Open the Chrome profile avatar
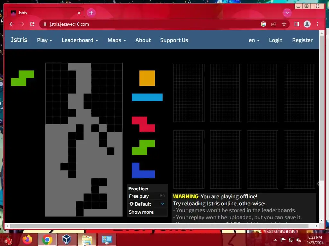Viewport: 329px width, 246px height. [x=307, y=24]
